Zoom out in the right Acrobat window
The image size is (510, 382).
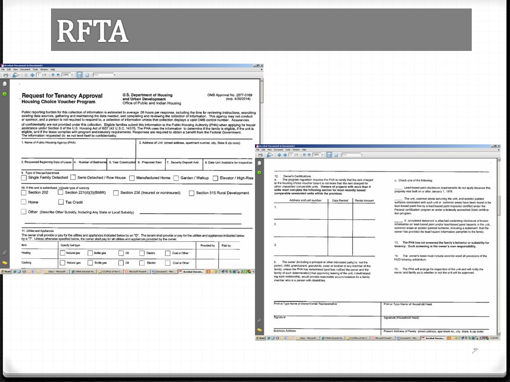pos(304,154)
